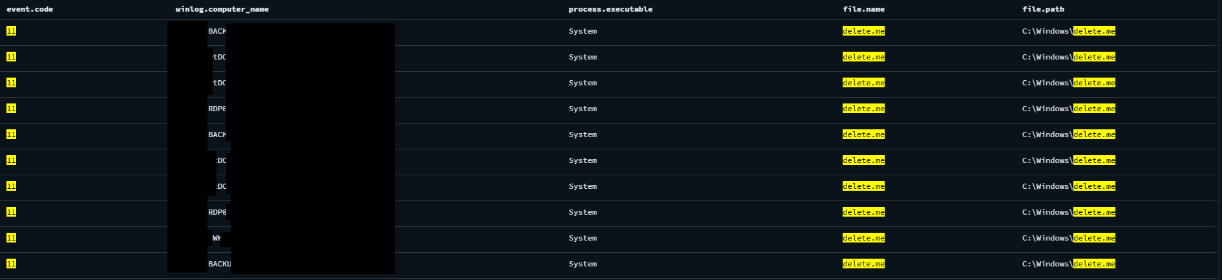The height and width of the screenshot is (280, 1222).
Task: Click event code 11 in the BACKU row
Action: tap(11, 264)
